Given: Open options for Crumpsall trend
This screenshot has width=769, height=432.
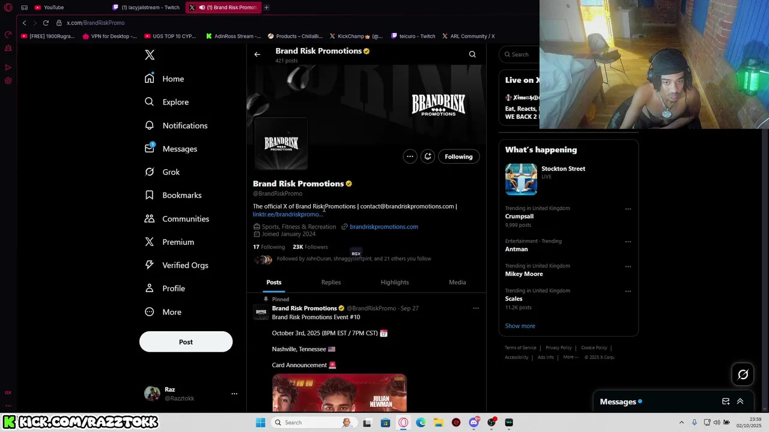Looking at the screenshot, I should point(628,209).
